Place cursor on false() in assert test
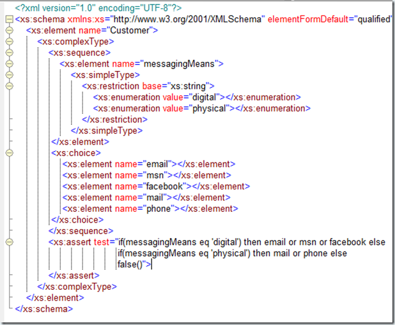The height and width of the screenshot is (325, 395). [x=130, y=264]
